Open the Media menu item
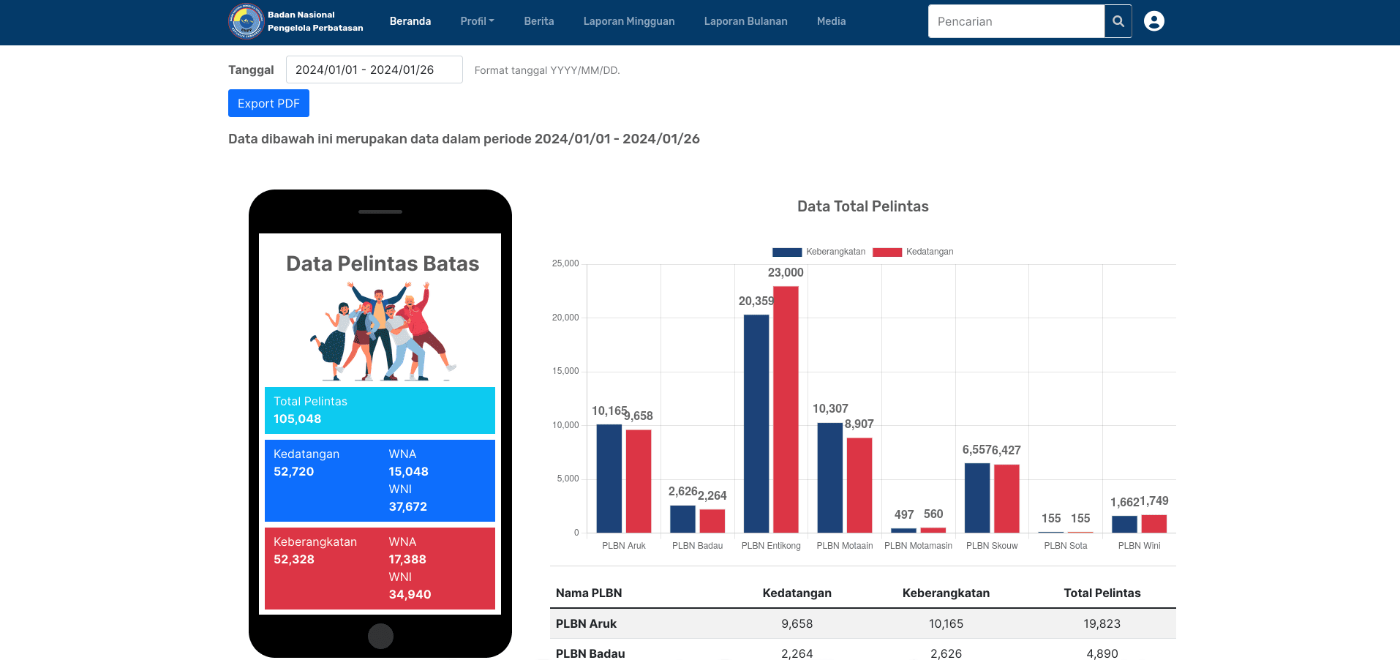This screenshot has height=660, width=1400. [832, 21]
